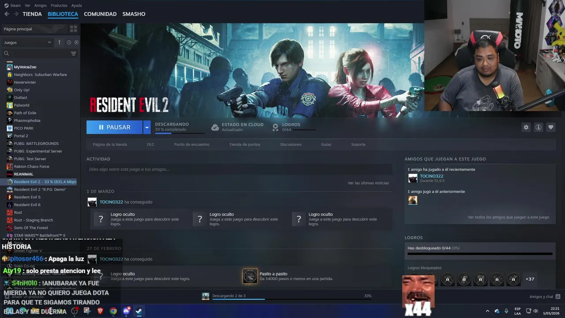Open the Productos menu

59,5
